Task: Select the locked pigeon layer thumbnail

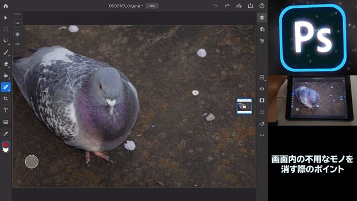Action: pos(244,106)
